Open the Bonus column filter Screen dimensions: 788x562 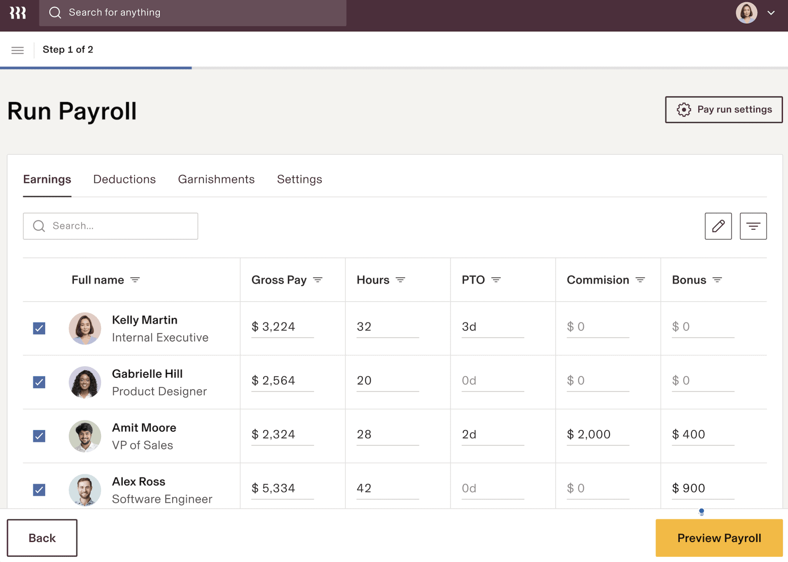(718, 280)
